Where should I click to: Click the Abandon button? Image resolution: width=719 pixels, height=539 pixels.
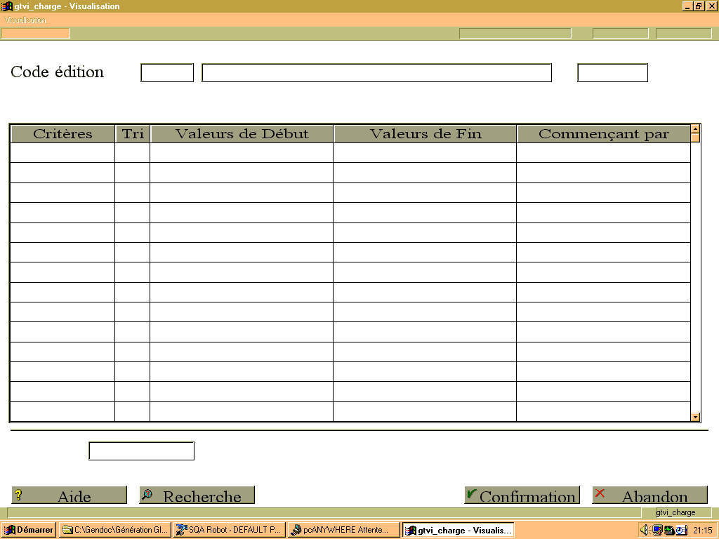(649, 495)
